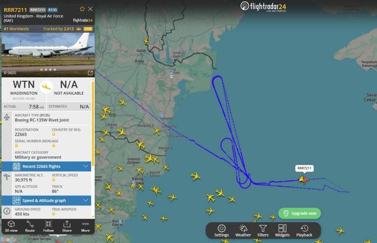Follow the RRR7211 aircraft
377x243 pixels.
click(48, 226)
